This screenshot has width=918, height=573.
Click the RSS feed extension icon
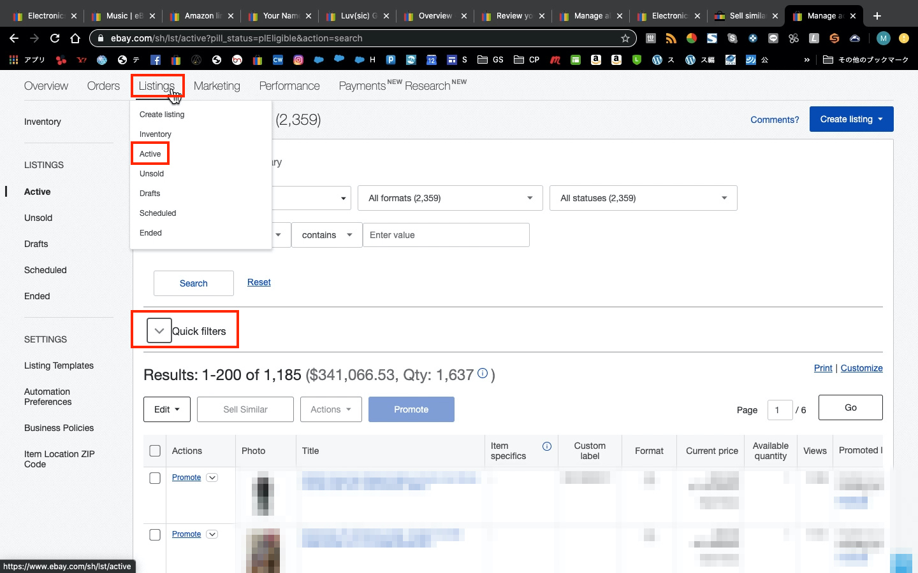coord(671,38)
